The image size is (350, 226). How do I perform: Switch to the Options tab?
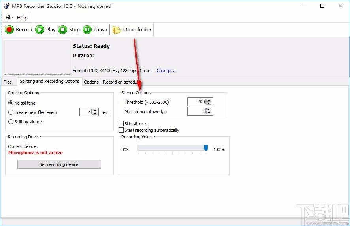[x=91, y=82]
